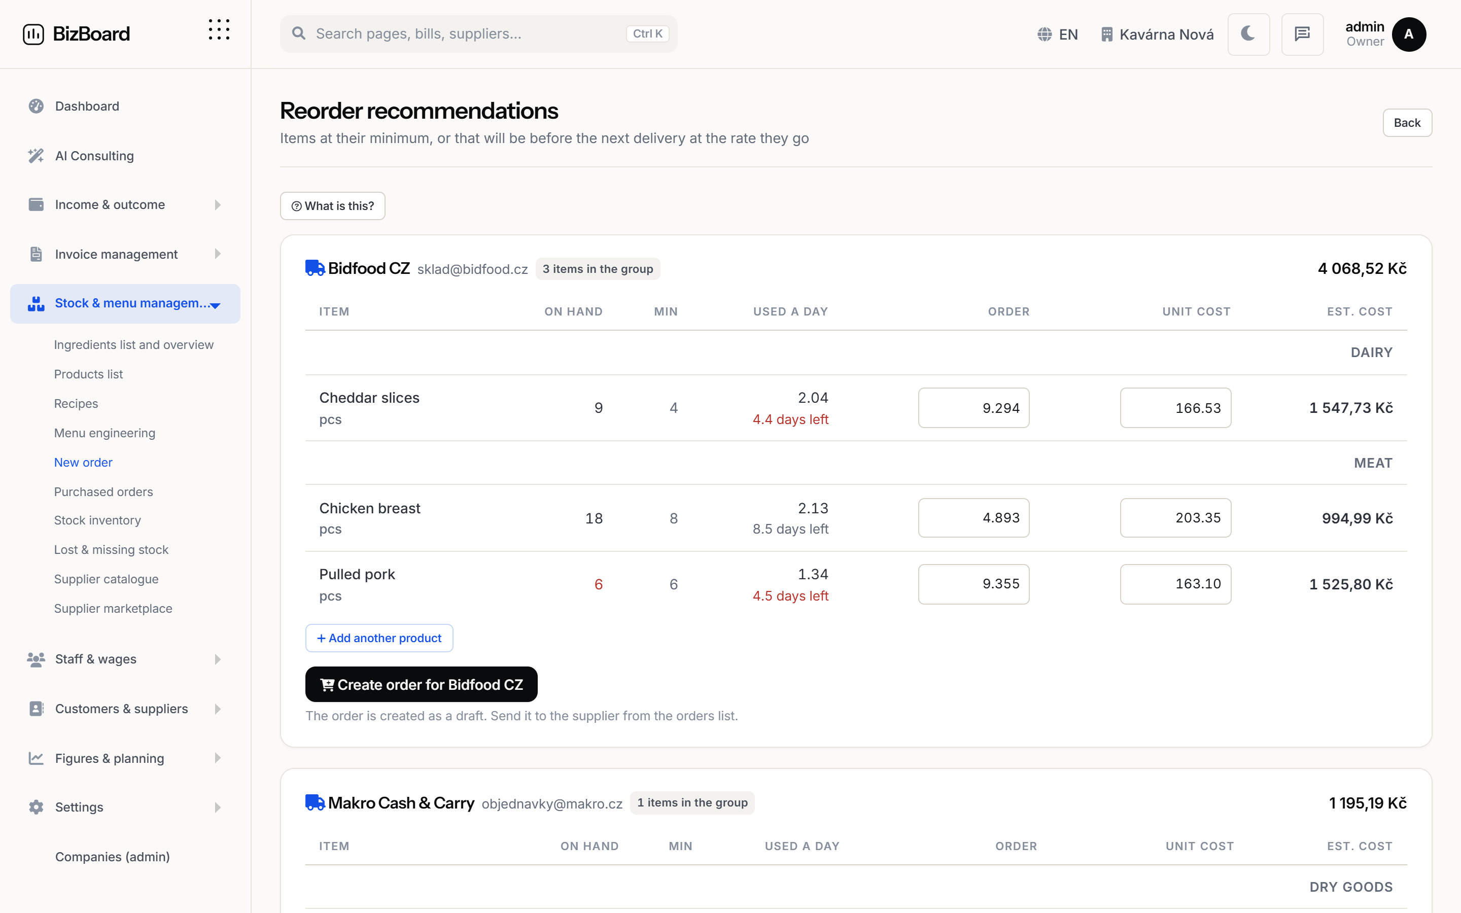Toggle dark mode moon icon
This screenshot has height=913, width=1461.
tap(1248, 34)
